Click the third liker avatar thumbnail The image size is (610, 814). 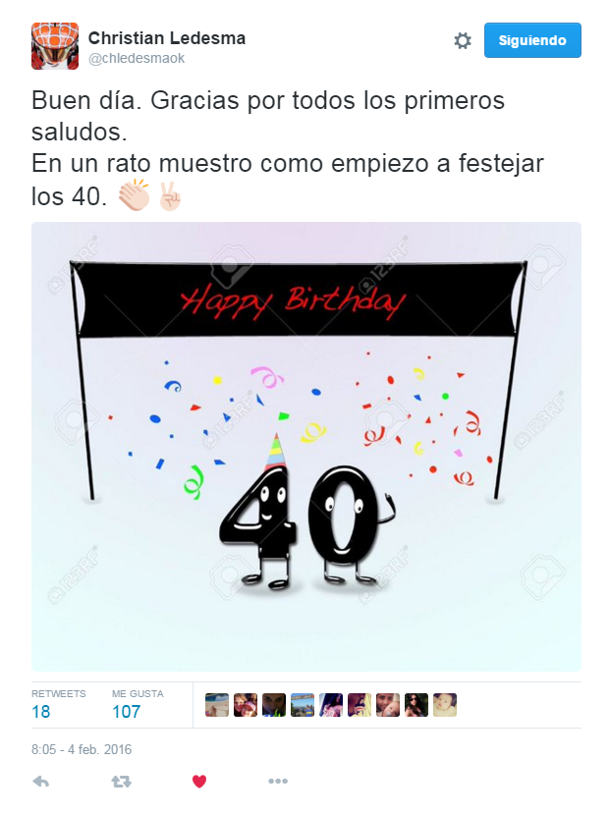274,705
